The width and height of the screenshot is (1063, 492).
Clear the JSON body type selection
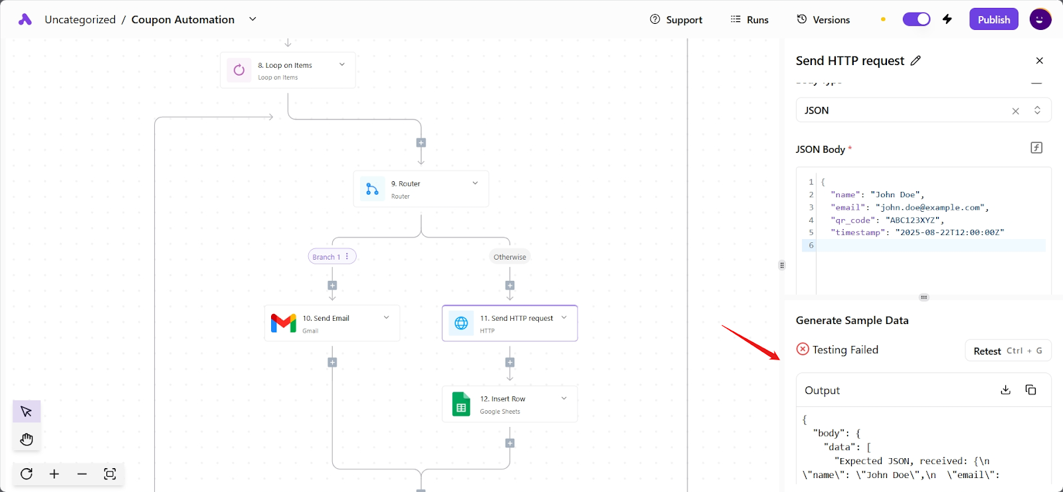point(1015,111)
